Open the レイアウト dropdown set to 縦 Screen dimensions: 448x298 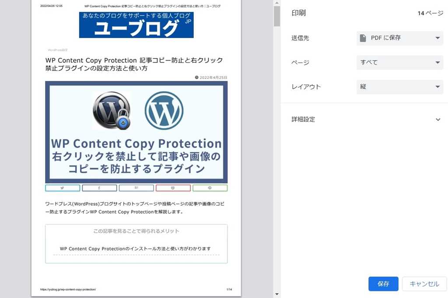tap(400, 87)
